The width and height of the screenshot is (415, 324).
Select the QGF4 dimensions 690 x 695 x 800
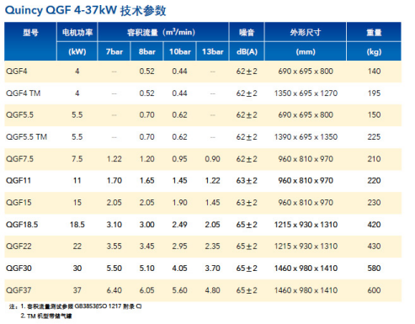click(306, 72)
